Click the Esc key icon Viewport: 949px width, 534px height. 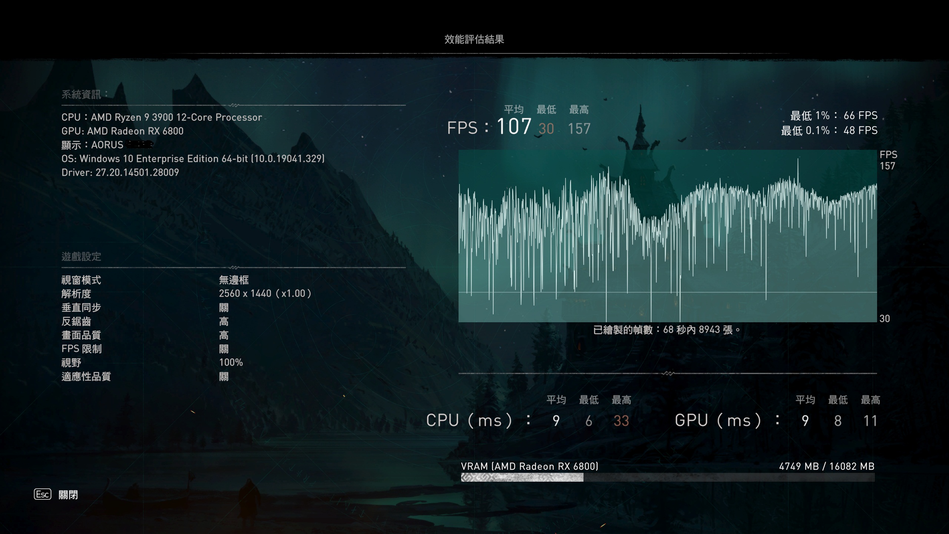[x=43, y=494]
